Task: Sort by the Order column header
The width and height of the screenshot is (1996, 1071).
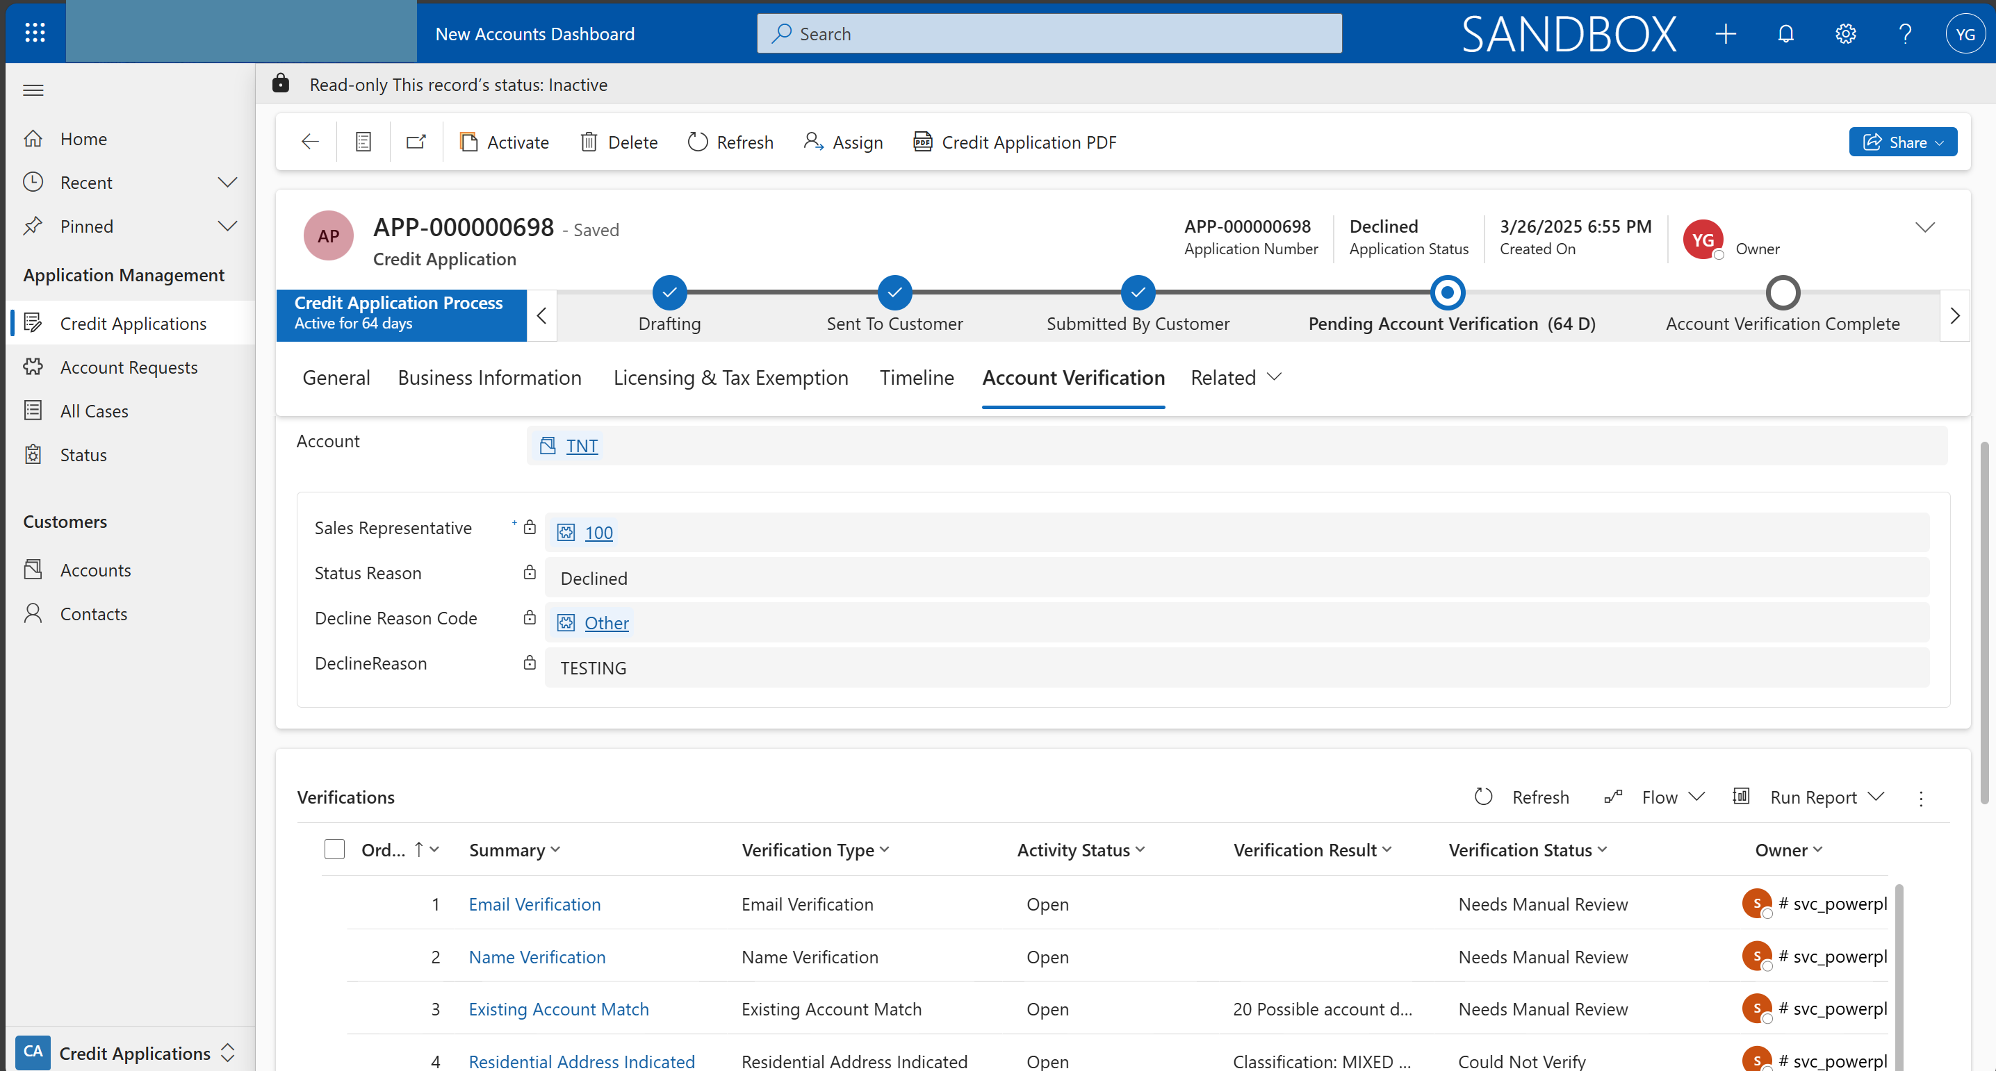Action: 400,850
